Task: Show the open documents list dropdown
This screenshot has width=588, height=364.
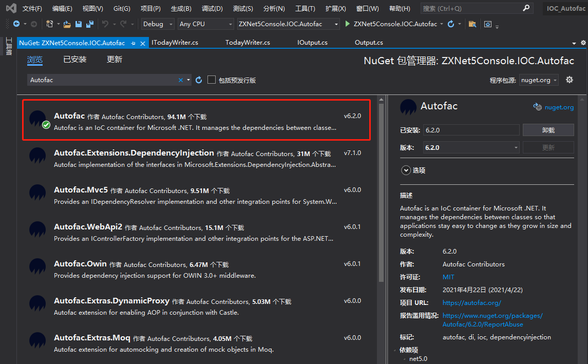Action: (x=574, y=44)
